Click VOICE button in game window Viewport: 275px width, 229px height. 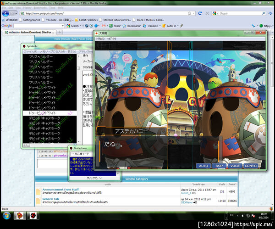click(235, 166)
